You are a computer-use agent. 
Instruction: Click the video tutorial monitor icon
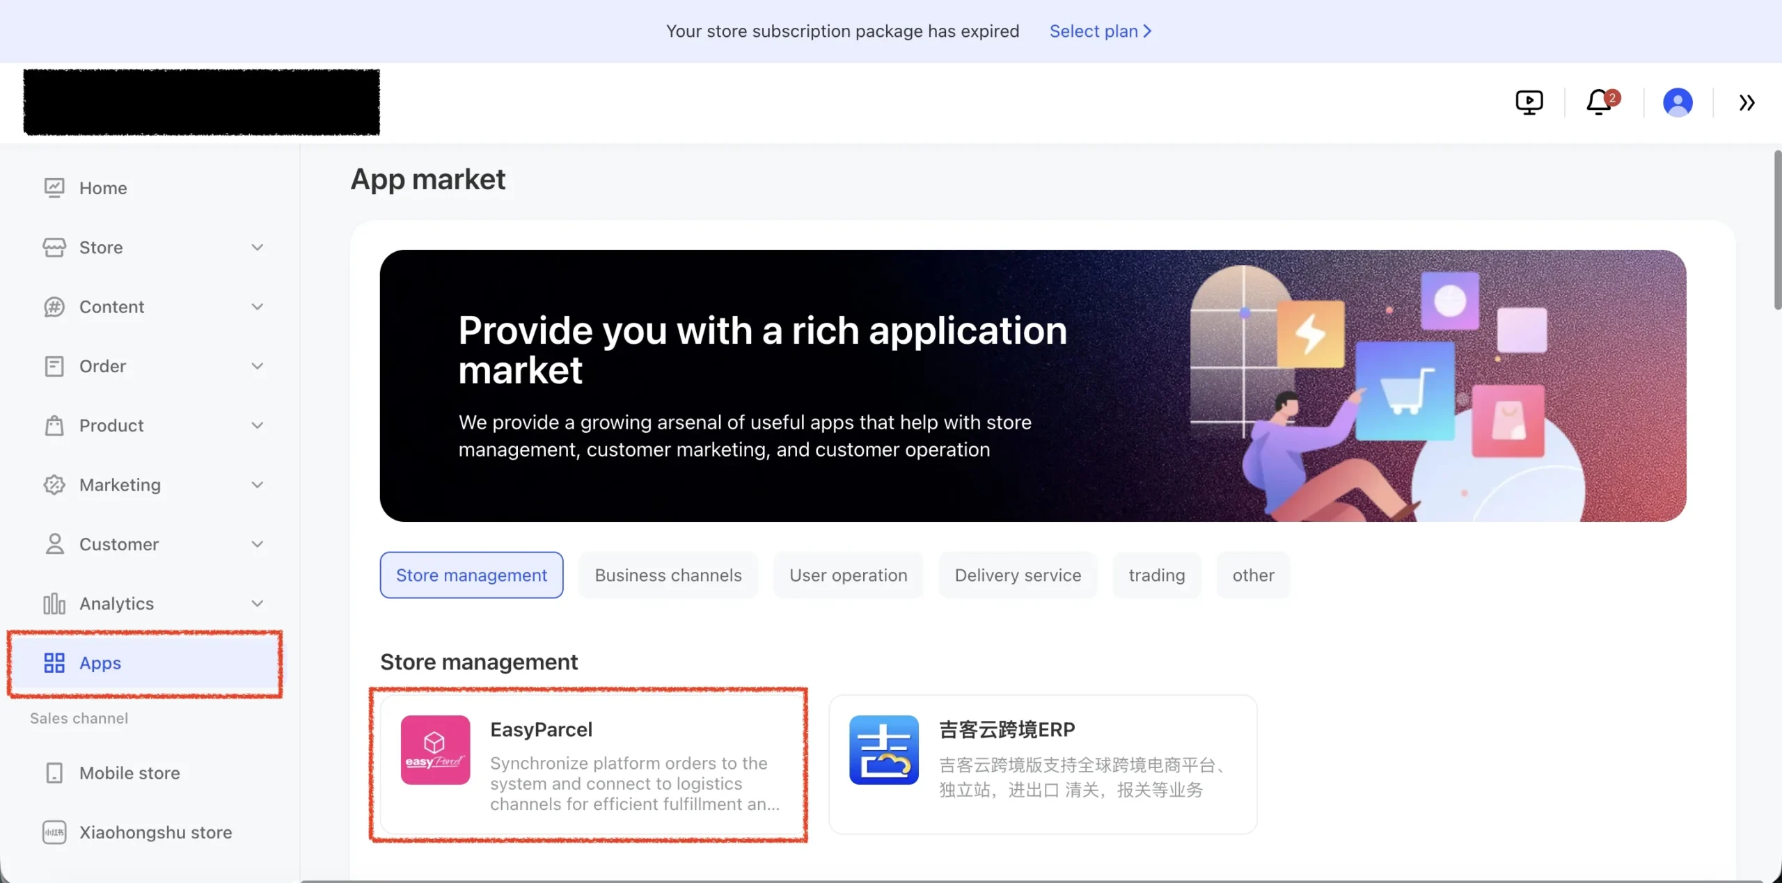(x=1529, y=102)
